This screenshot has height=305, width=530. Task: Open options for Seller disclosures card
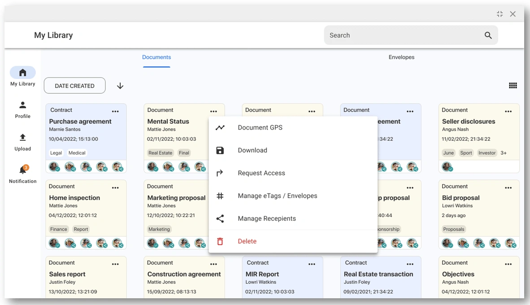[x=508, y=111]
